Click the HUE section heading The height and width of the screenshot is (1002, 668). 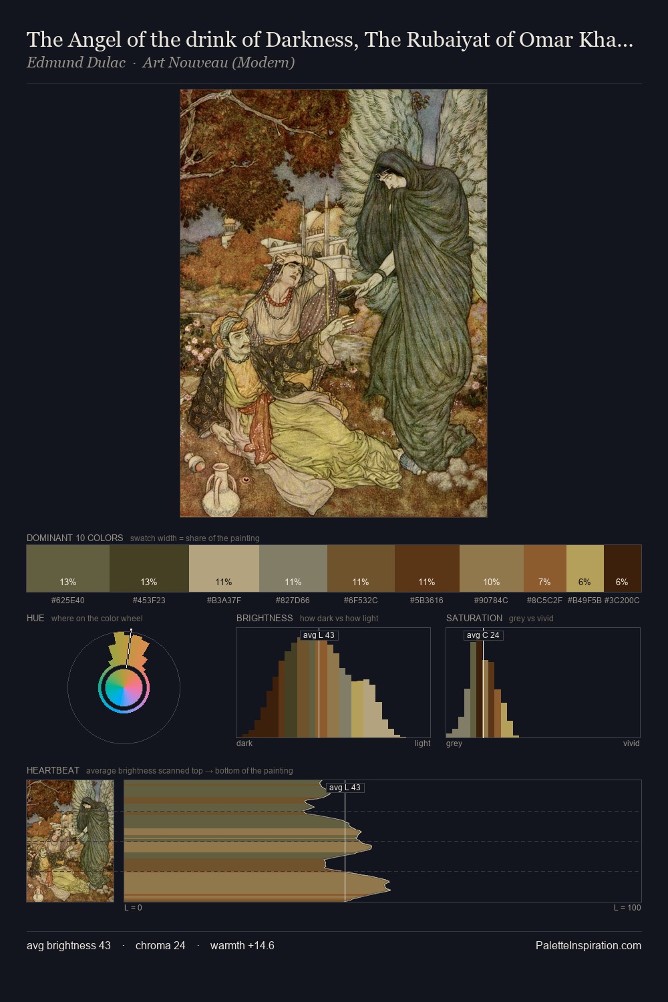pos(35,618)
